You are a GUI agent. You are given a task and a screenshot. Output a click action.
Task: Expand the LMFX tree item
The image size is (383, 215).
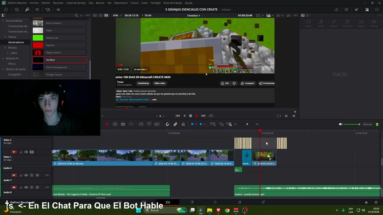coord(8,53)
